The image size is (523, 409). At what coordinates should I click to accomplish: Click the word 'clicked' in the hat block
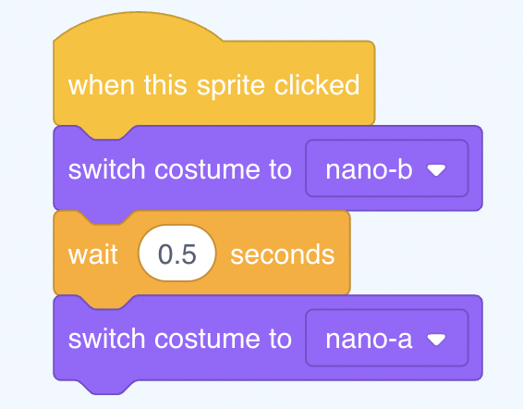[317, 85]
